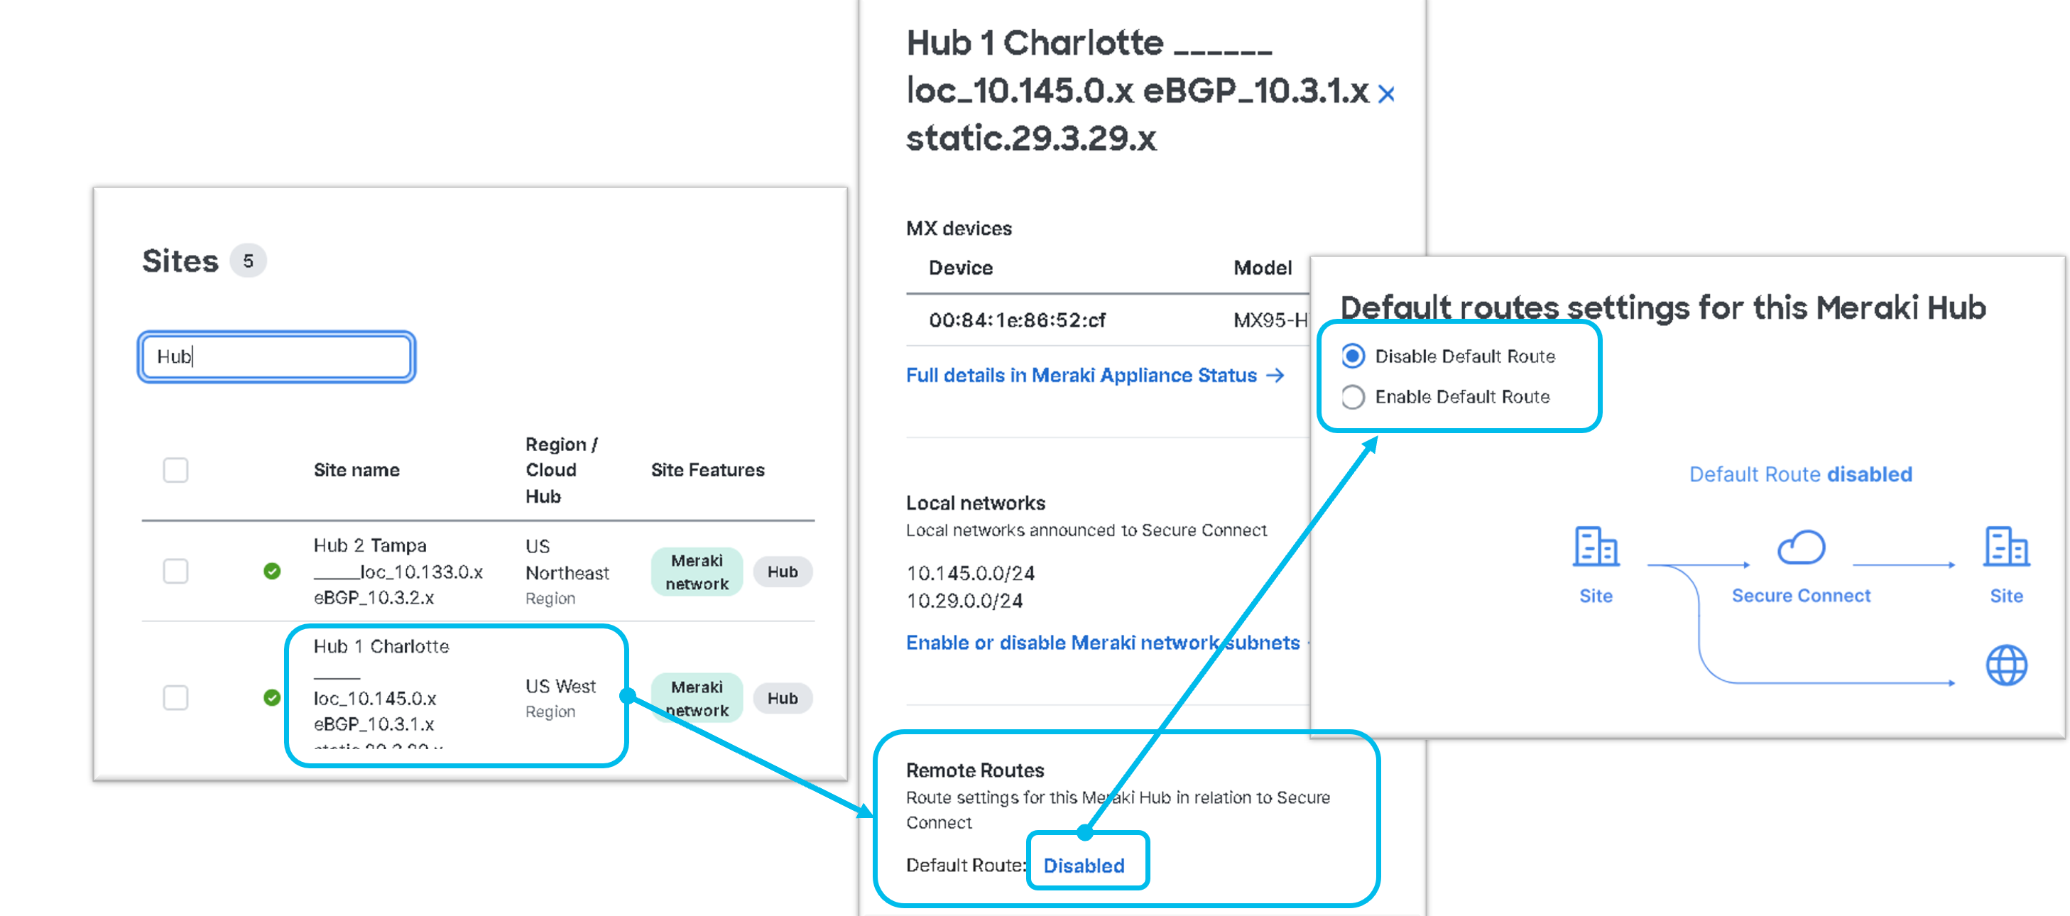Close the Hub 1 Charlotte details panel

point(1385,94)
